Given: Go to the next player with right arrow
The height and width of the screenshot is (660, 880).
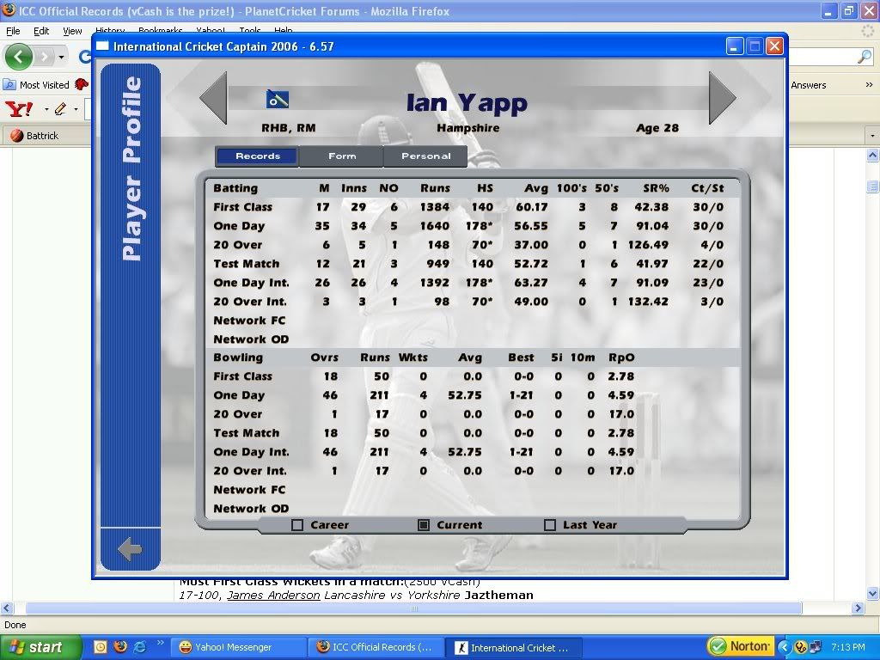Looking at the screenshot, I should [x=722, y=98].
